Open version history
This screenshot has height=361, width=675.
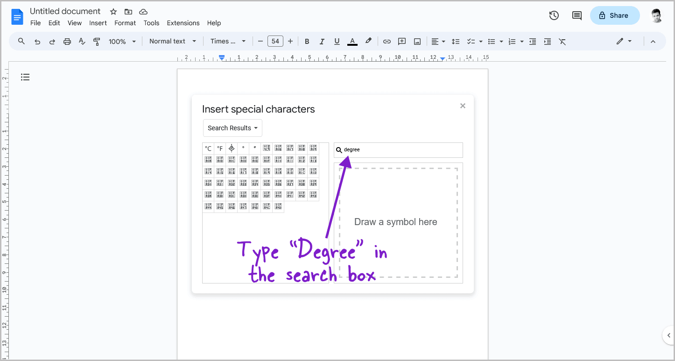click(554, 15)
